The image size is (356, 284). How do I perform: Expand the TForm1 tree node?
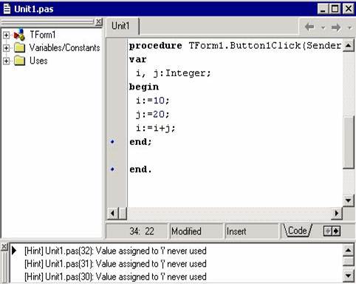pyautogui.click(x=6, y=35)
